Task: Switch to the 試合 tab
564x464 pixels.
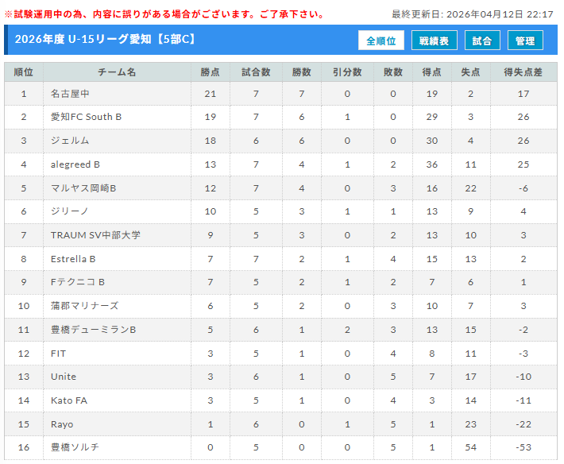Action: (x=482, y=41)
